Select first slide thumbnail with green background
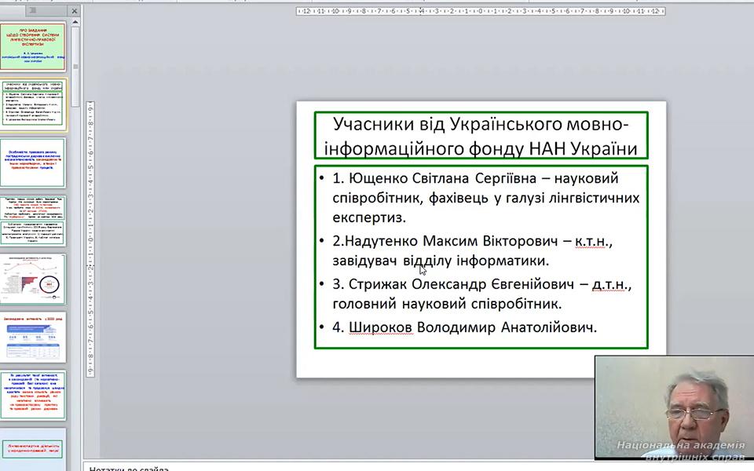 (x=33, y=46)
